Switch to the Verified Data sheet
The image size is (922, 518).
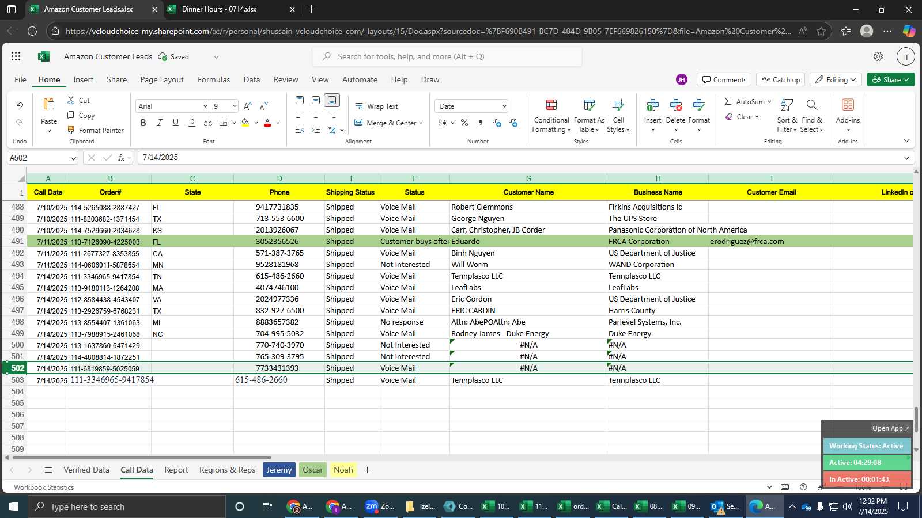86,470
